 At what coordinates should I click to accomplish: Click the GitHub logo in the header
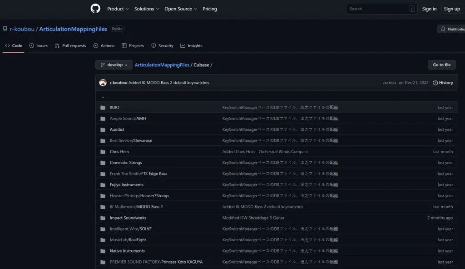95,9
